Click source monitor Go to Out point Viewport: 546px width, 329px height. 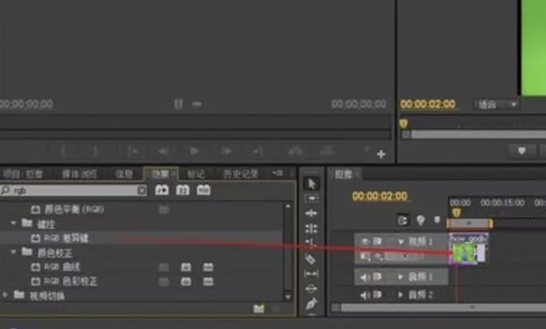[x=257, y=151]
